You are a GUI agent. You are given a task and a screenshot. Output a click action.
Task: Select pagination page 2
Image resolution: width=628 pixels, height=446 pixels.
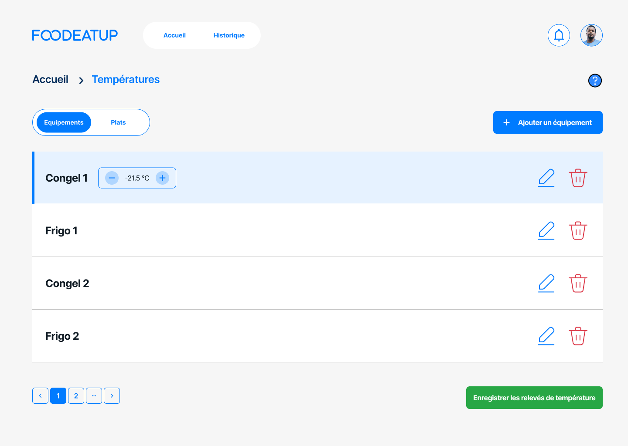pyautogui.click(x=76, y=396)
